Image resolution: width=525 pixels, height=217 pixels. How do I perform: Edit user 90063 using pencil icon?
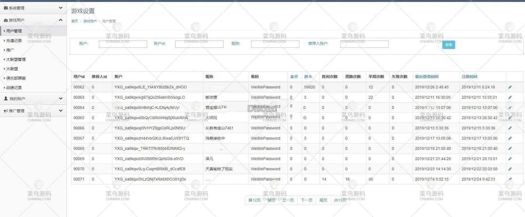[510, 97]
